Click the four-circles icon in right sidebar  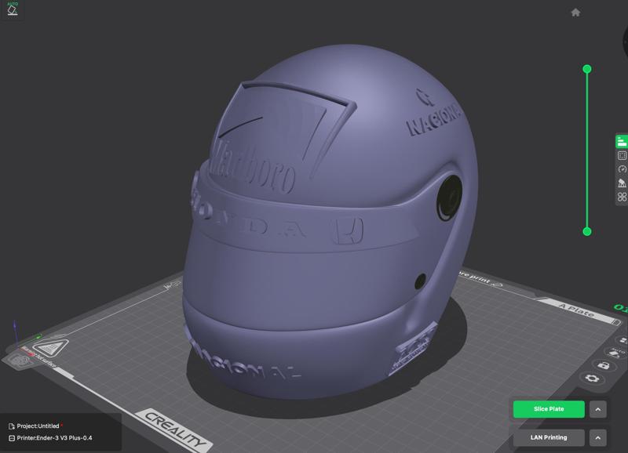[622, 198]
